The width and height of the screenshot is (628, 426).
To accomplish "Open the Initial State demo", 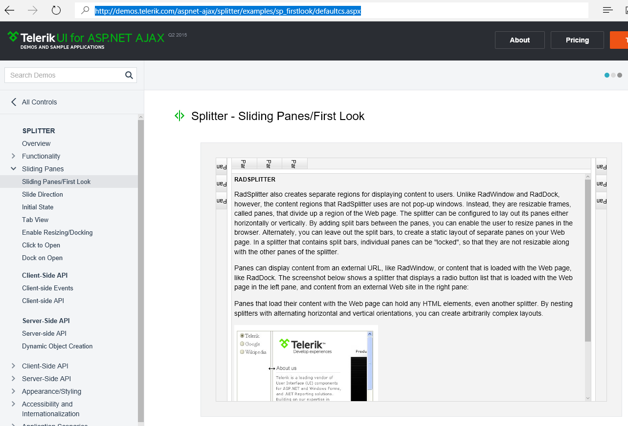I will (x=38, y=207).
